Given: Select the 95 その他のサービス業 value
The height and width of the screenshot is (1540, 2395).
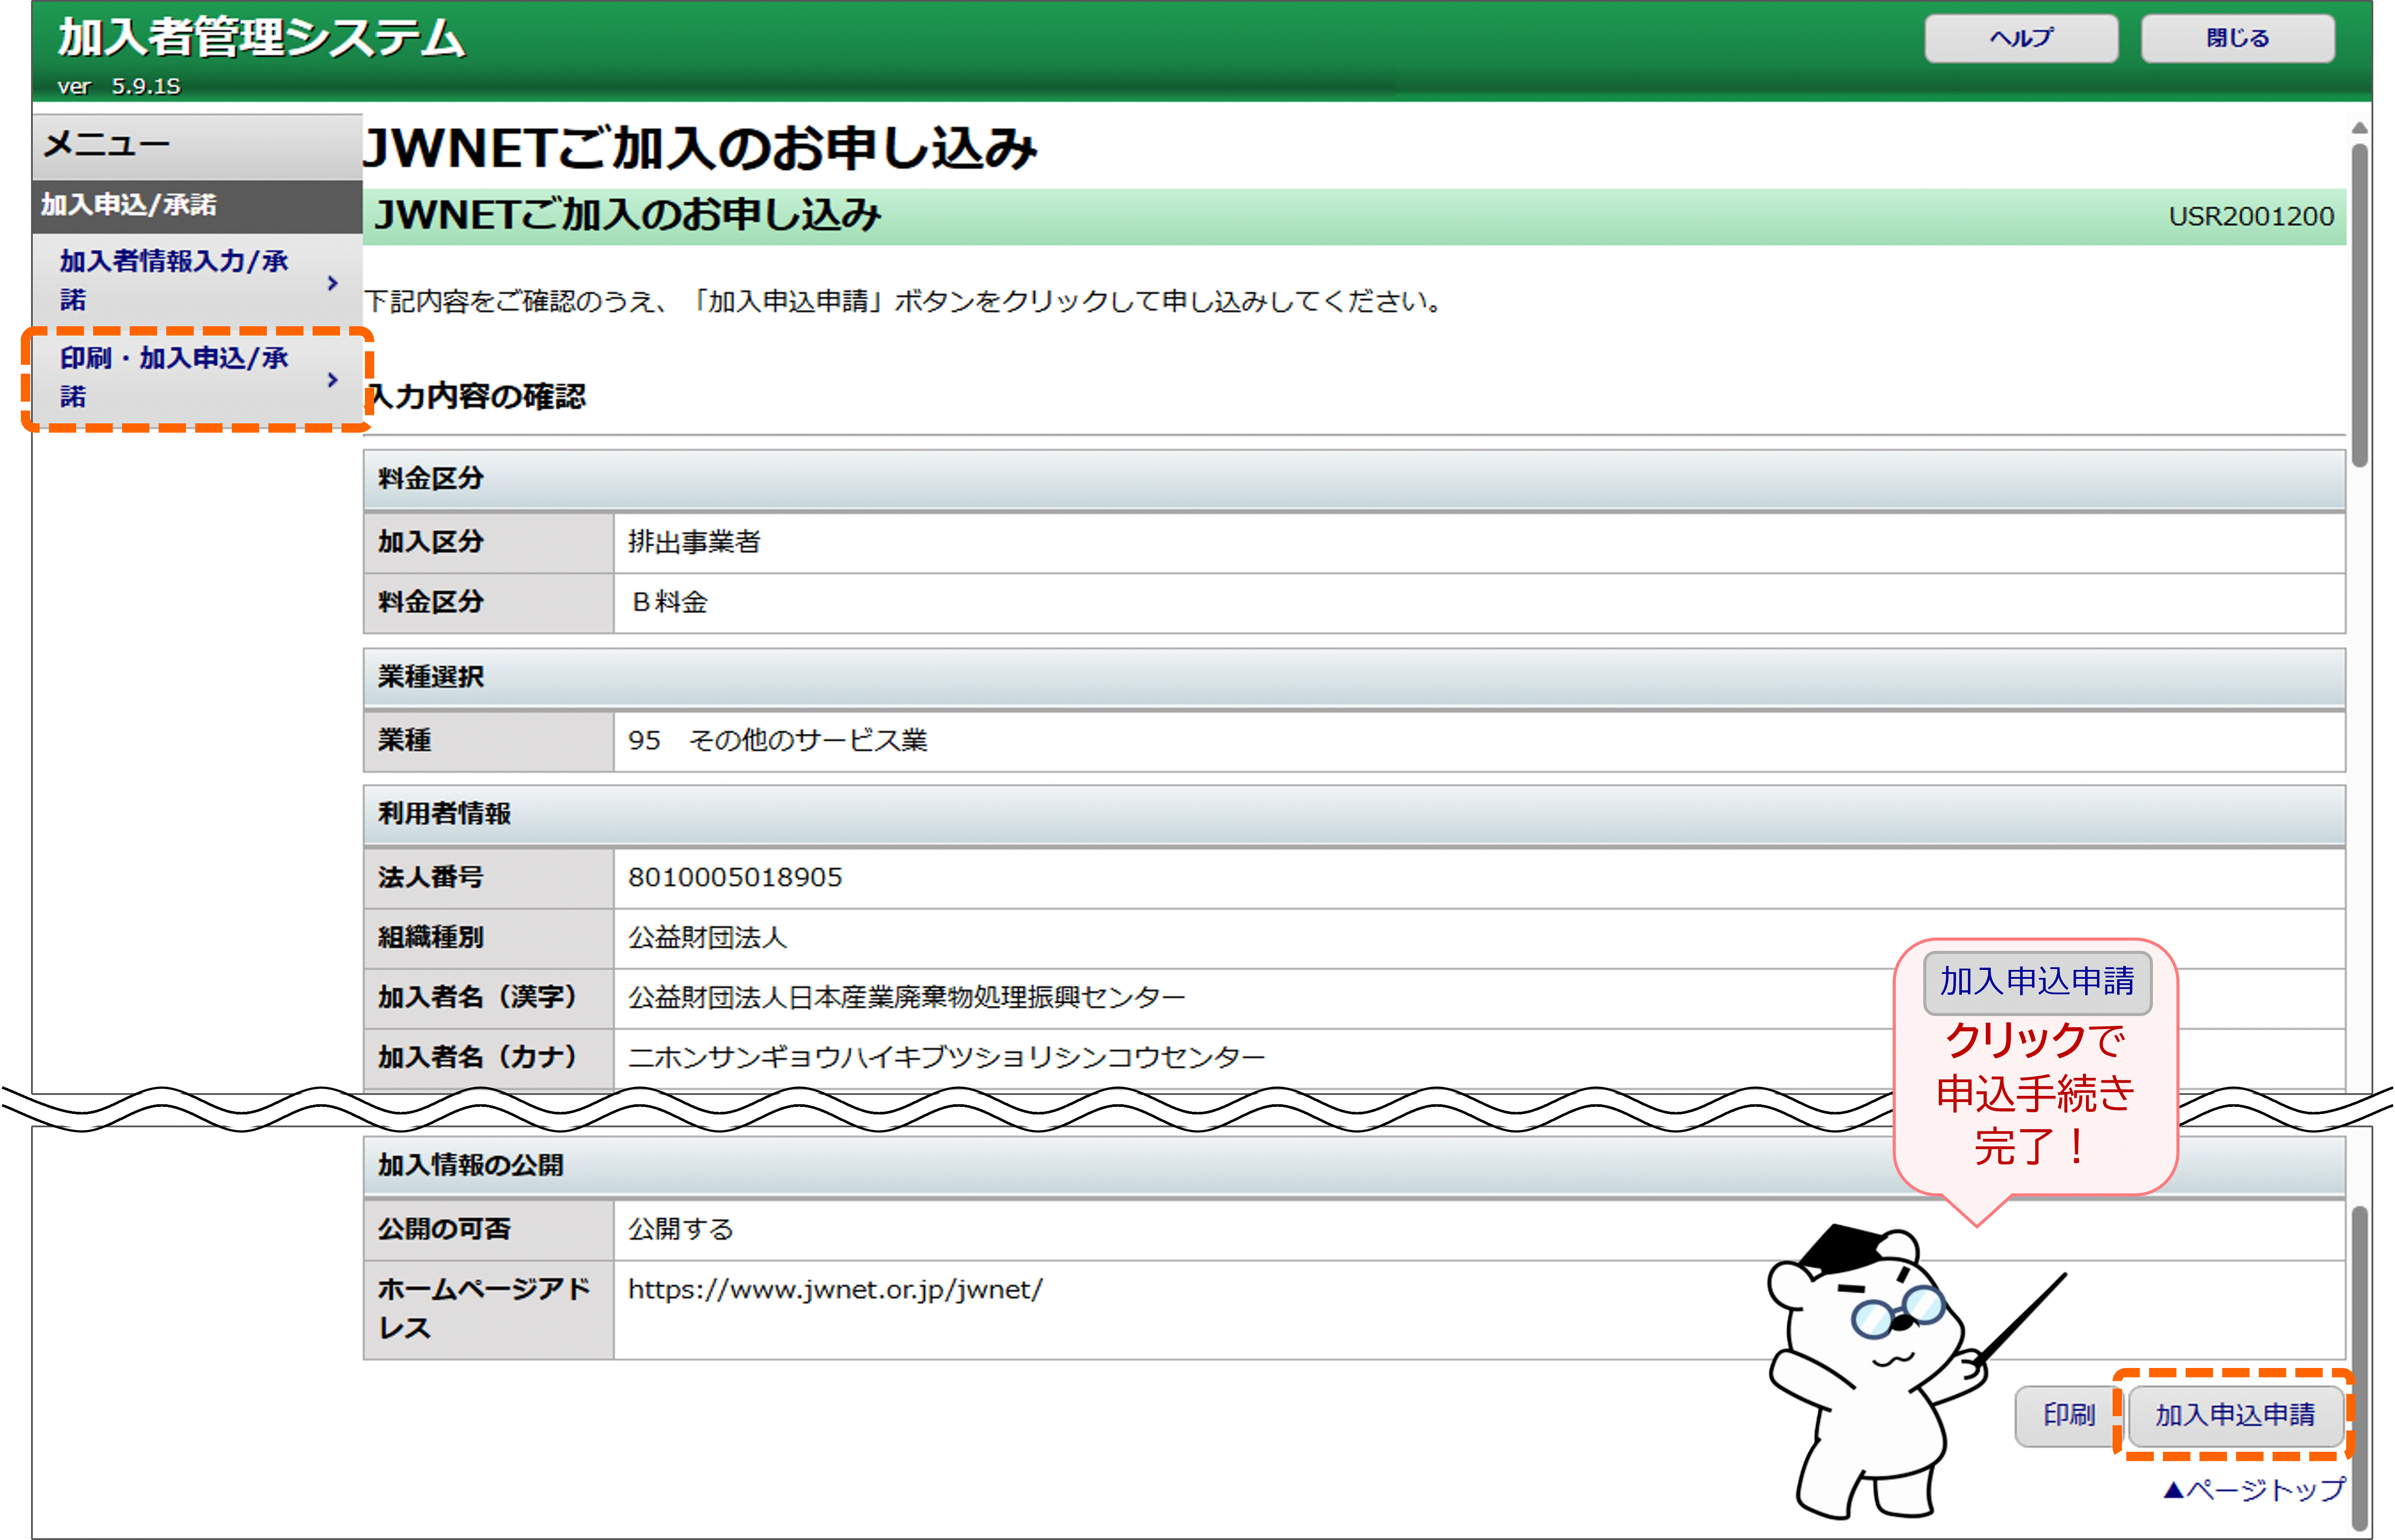Looking at the screenshot, I should [777, 740].
